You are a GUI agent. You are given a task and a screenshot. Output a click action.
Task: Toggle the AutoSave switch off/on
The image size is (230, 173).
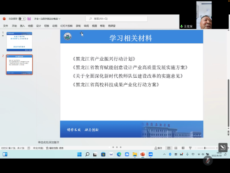[22, 19]
